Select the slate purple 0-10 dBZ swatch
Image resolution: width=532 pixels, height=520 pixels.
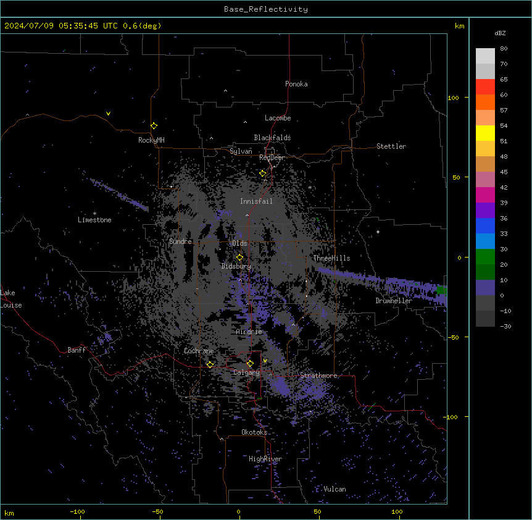point(485,288)
